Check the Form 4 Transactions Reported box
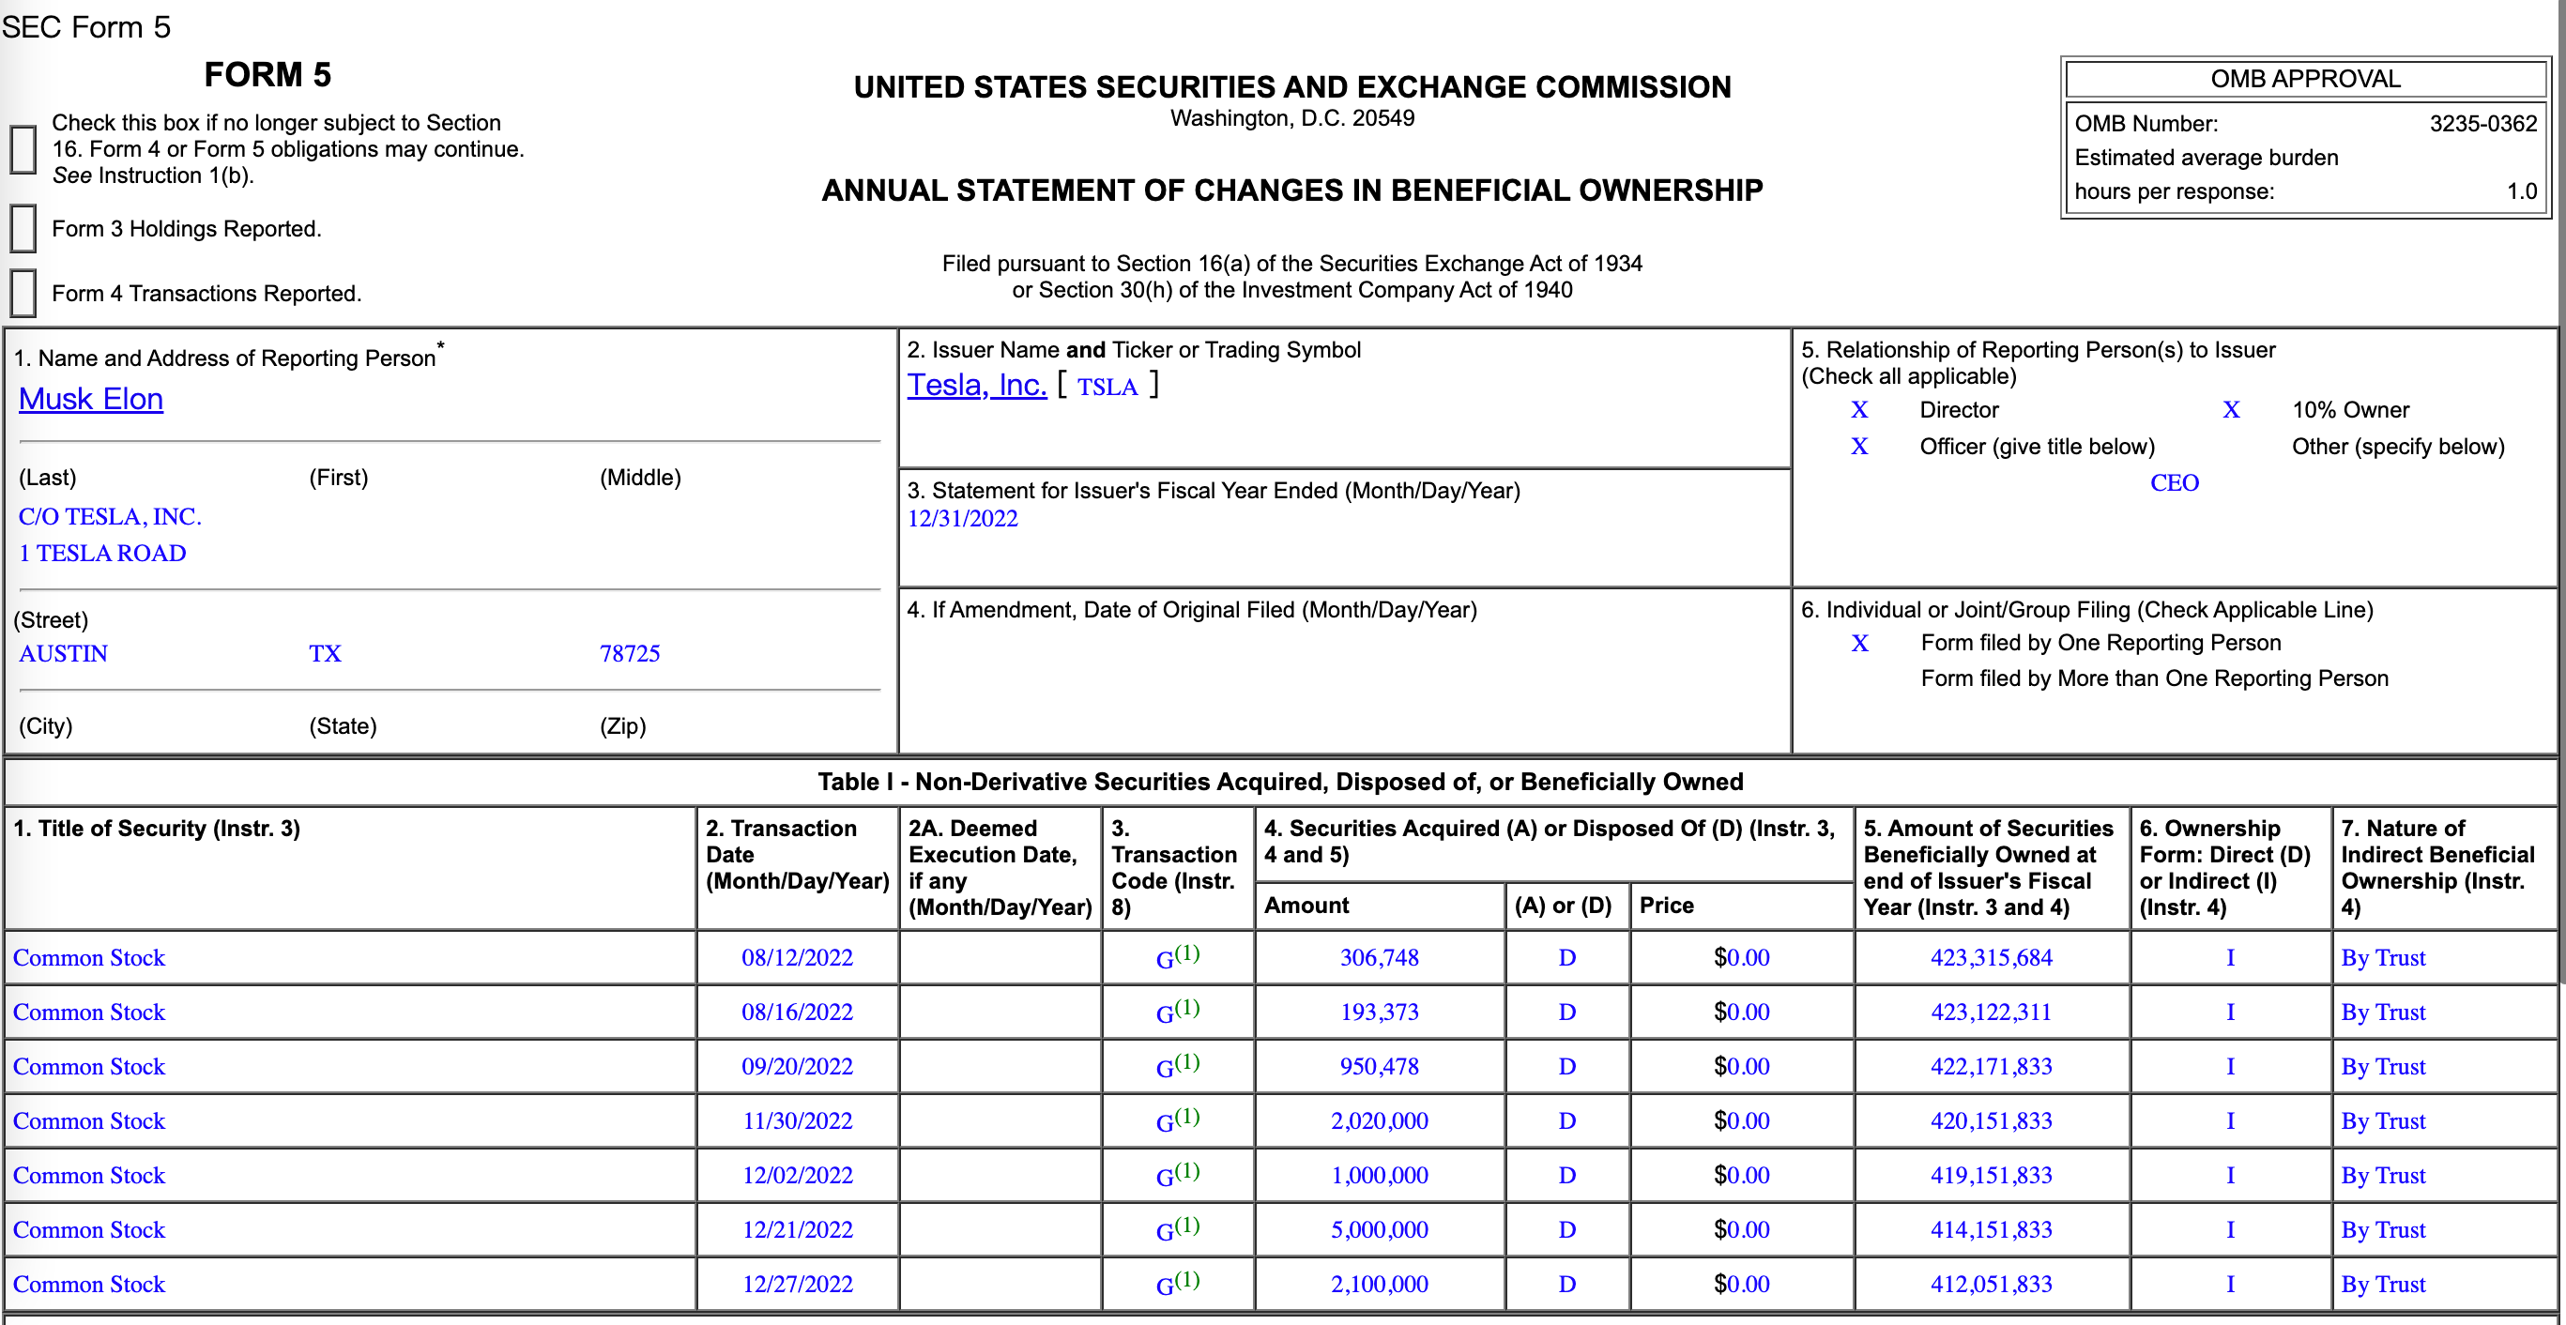This screenshot has height=1325, width=2566. [23, 294]
